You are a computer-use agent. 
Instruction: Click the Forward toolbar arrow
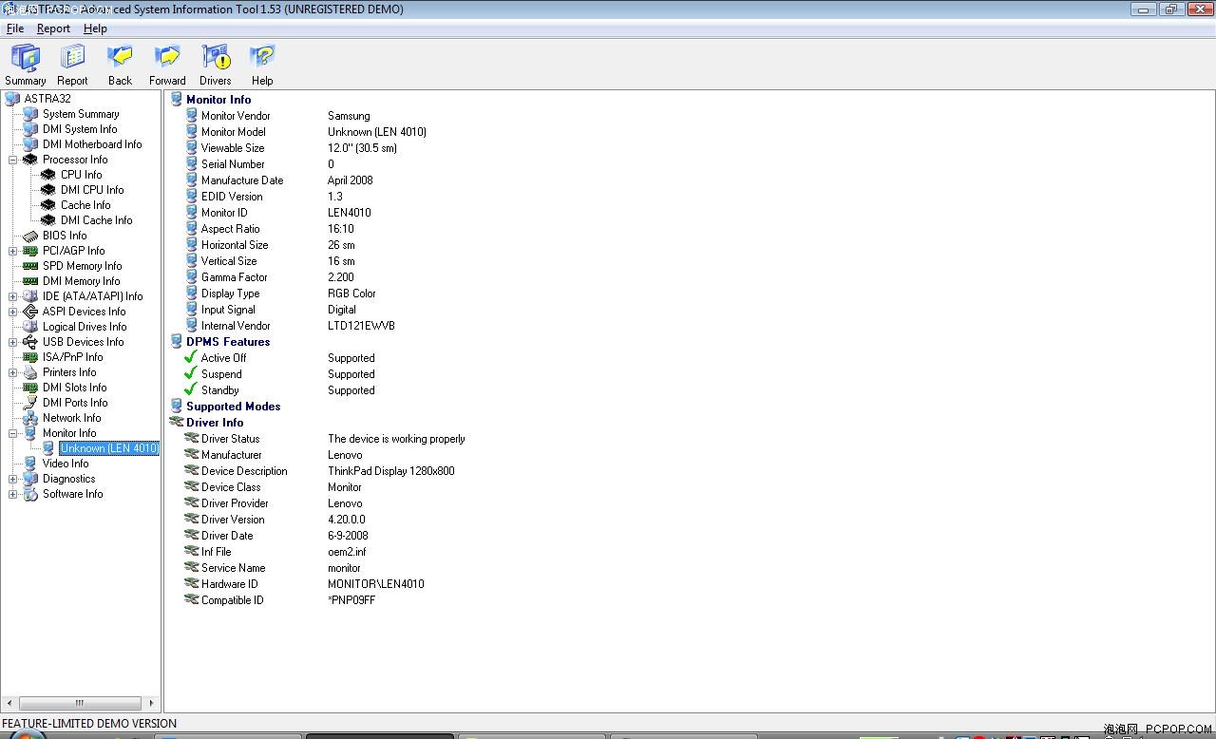[167, 58]
